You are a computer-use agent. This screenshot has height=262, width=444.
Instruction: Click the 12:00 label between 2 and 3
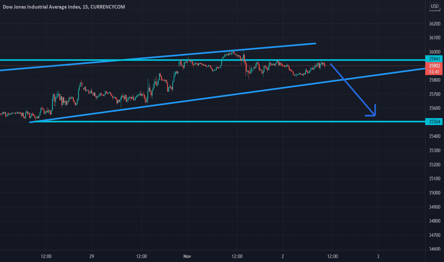click(333, 256)
